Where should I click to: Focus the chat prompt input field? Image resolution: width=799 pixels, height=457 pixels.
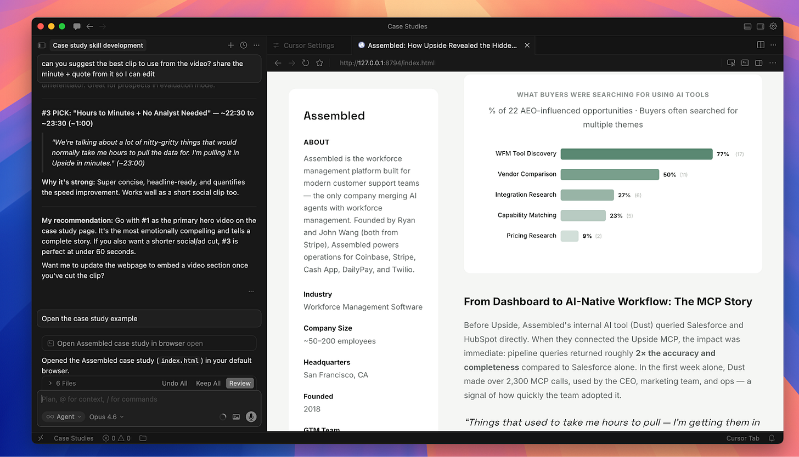click(x=149, y=399)
